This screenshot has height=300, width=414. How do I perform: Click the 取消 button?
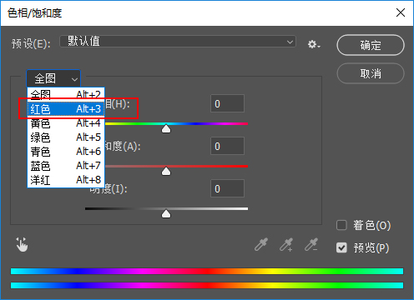pos(371,73)
